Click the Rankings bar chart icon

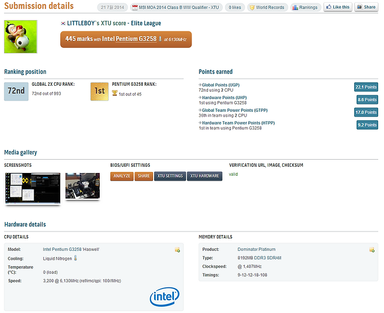[x=295, y=7]
